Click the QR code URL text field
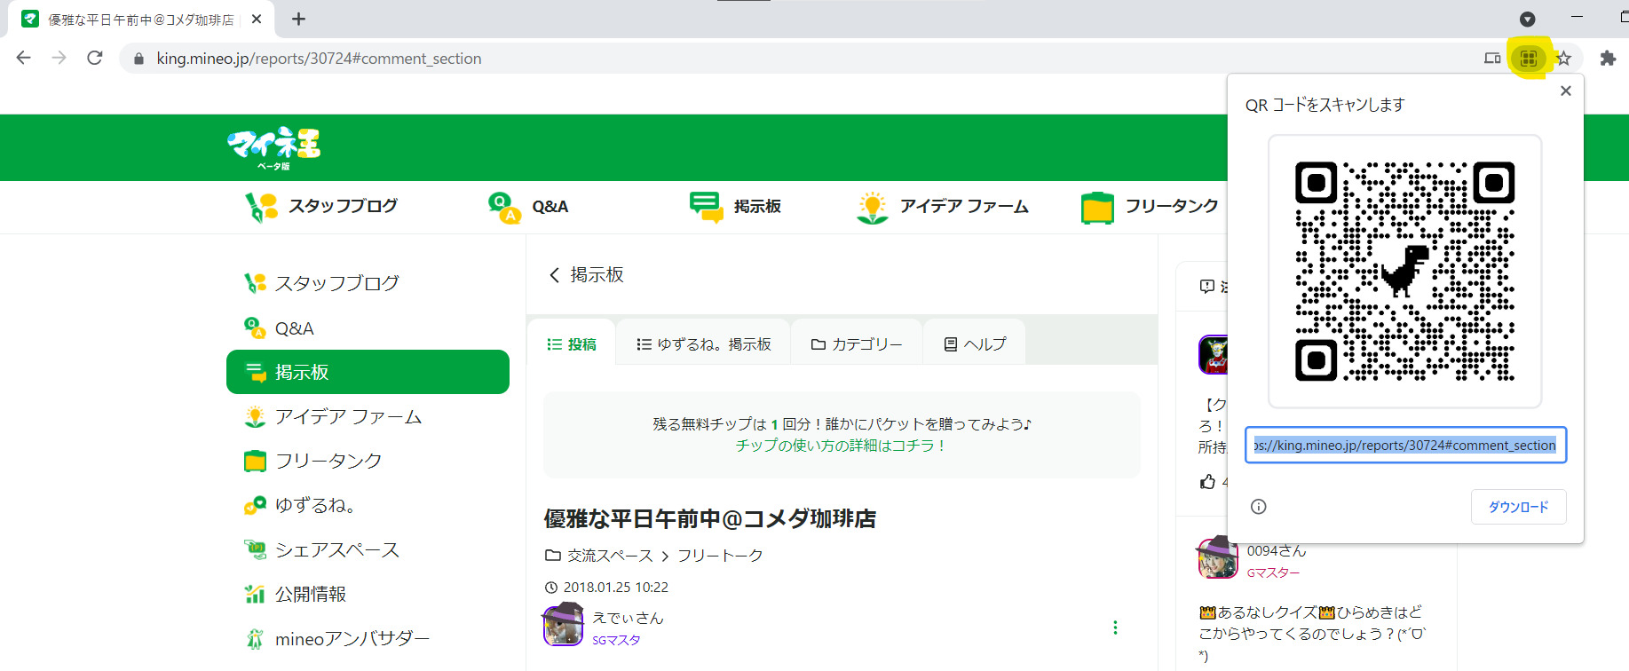Viewport: 1629px width, 671px height. 1404,446
